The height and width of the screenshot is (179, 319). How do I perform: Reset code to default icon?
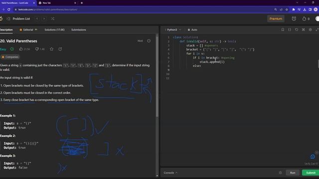(x=297, y=30)
